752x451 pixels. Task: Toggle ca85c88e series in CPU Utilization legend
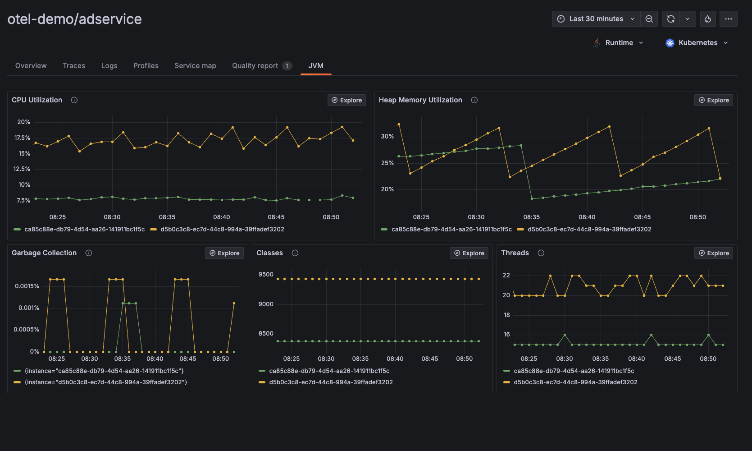pos(84,230)
